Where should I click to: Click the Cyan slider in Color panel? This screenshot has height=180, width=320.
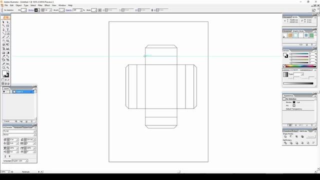pos(300,53)
